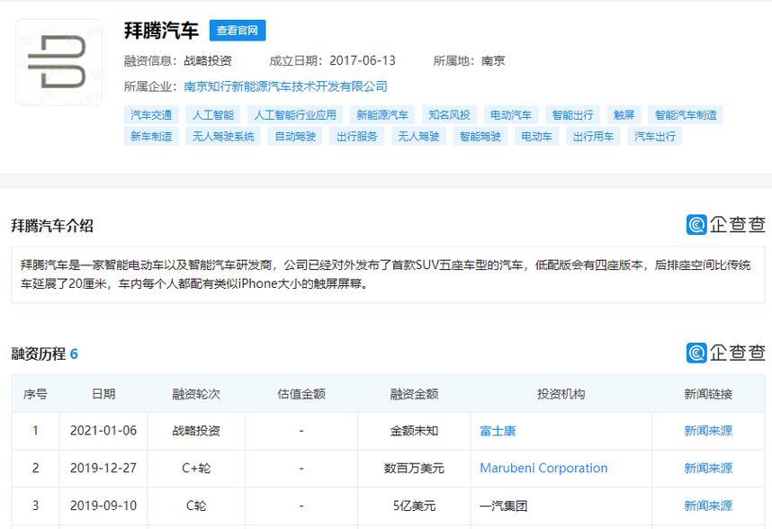Click the 融资历程 6 section heading
The image size is (772, 529).
click(x=44, y=354)
